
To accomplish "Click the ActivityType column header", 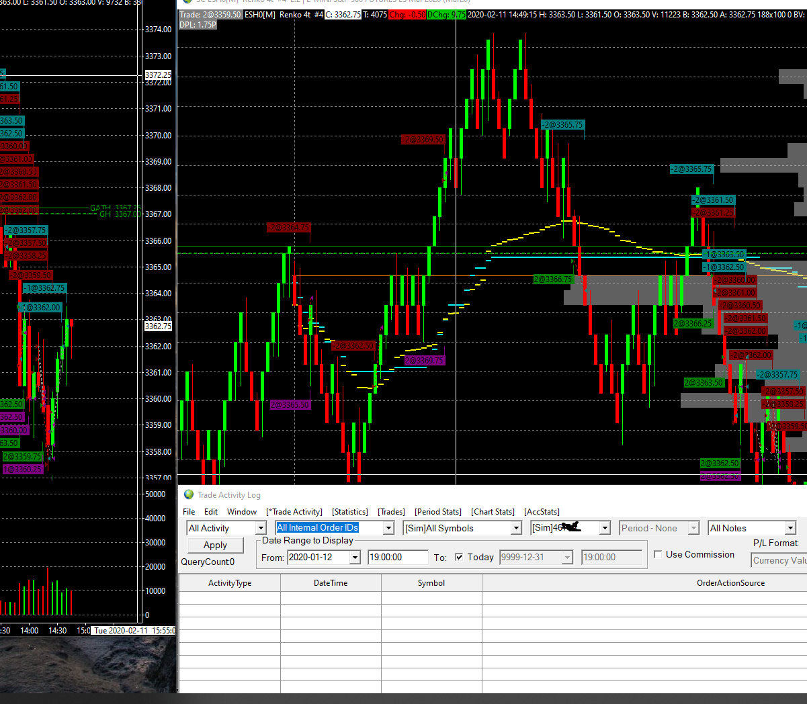I will 230,583.
